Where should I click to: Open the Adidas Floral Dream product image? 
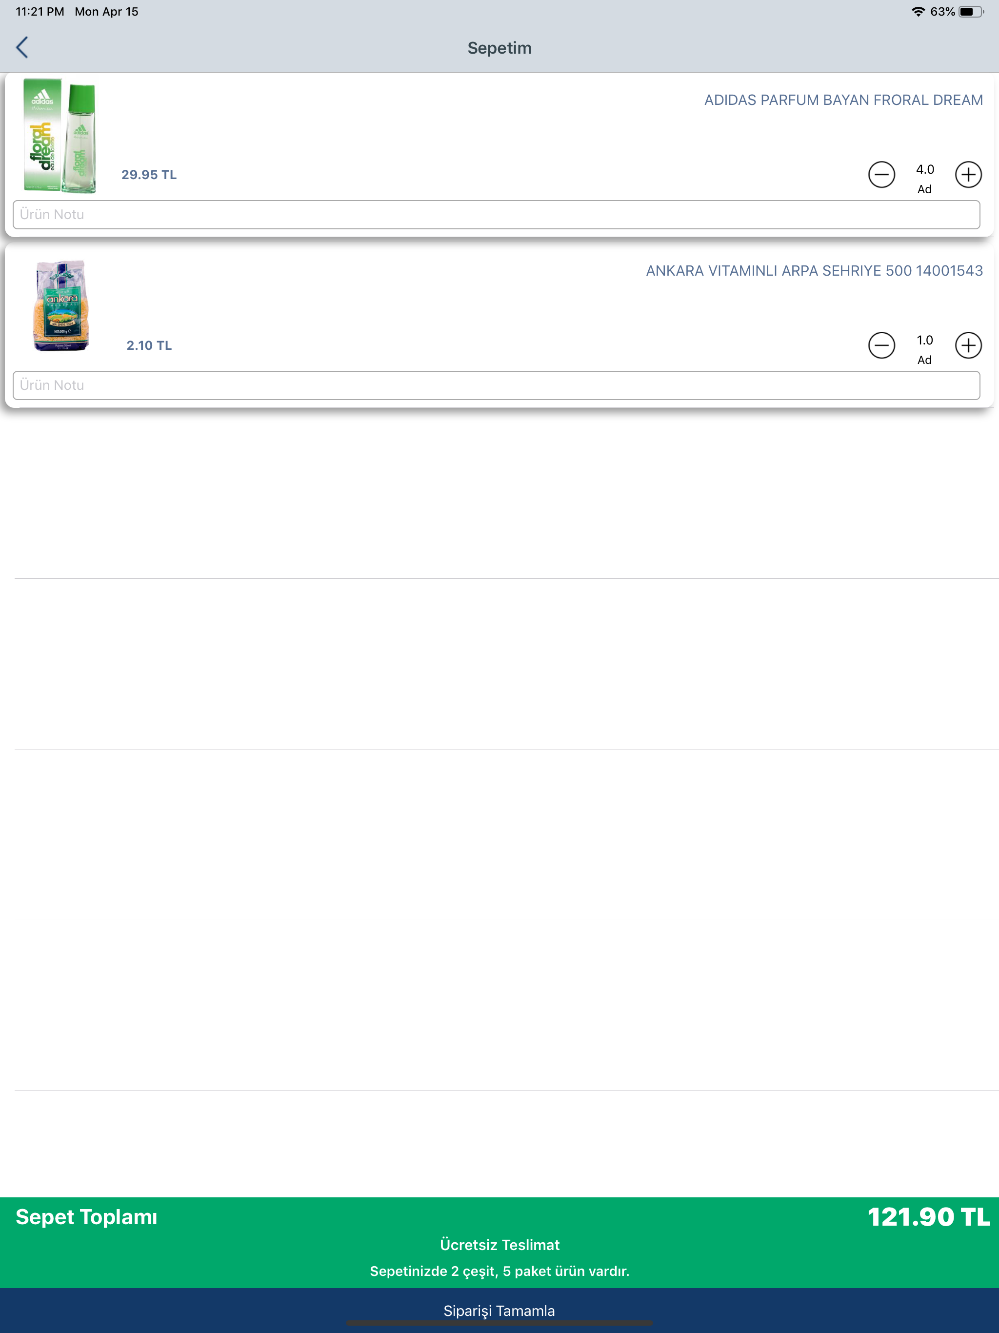click(x=60, y=136)
